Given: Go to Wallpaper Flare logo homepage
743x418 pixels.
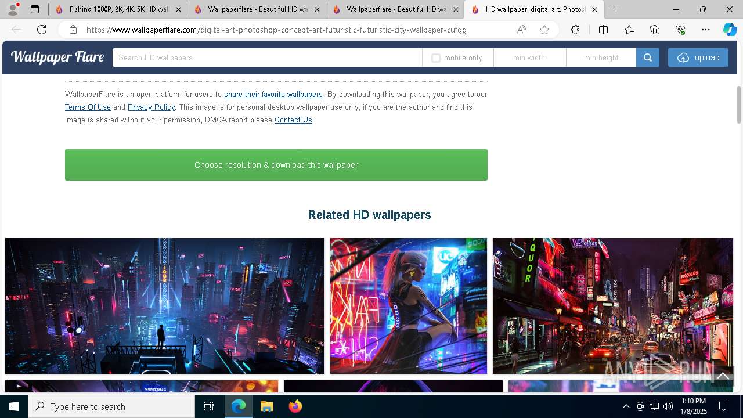Looking at the screenshot, I should coord(57,57).
